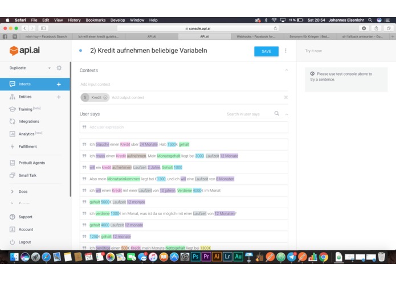396x281 pixels.
Task: Click the SAVE button
Action: 266,51
